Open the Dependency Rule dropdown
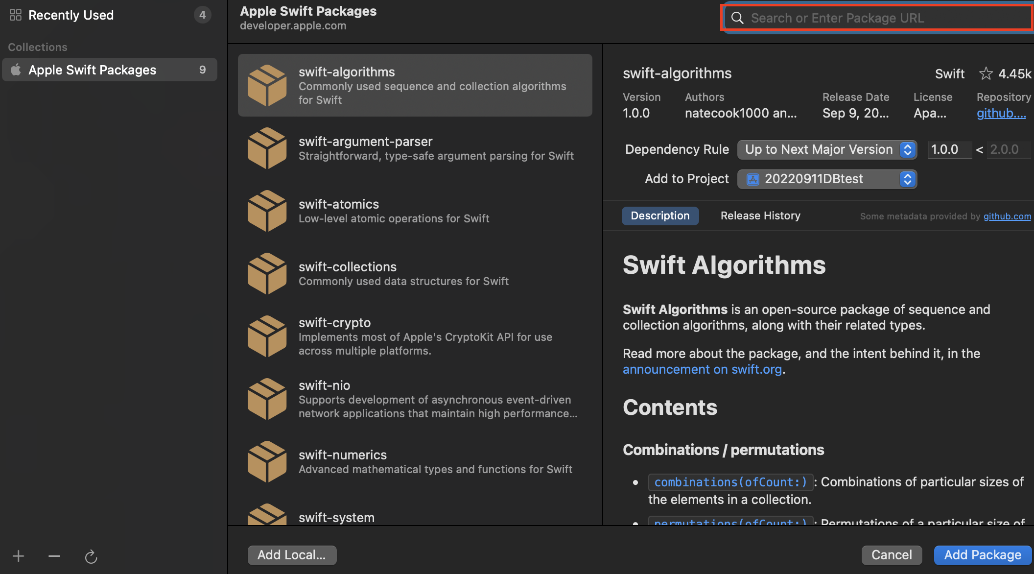The image size is (1034, 574). coord(827,149)
